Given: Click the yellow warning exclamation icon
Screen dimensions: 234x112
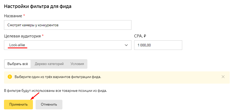Looking at the screenshot, I should 10,77.
